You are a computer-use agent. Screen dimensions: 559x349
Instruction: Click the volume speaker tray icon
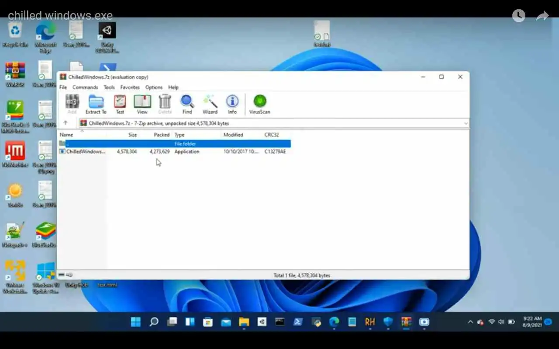coord(501,322)
